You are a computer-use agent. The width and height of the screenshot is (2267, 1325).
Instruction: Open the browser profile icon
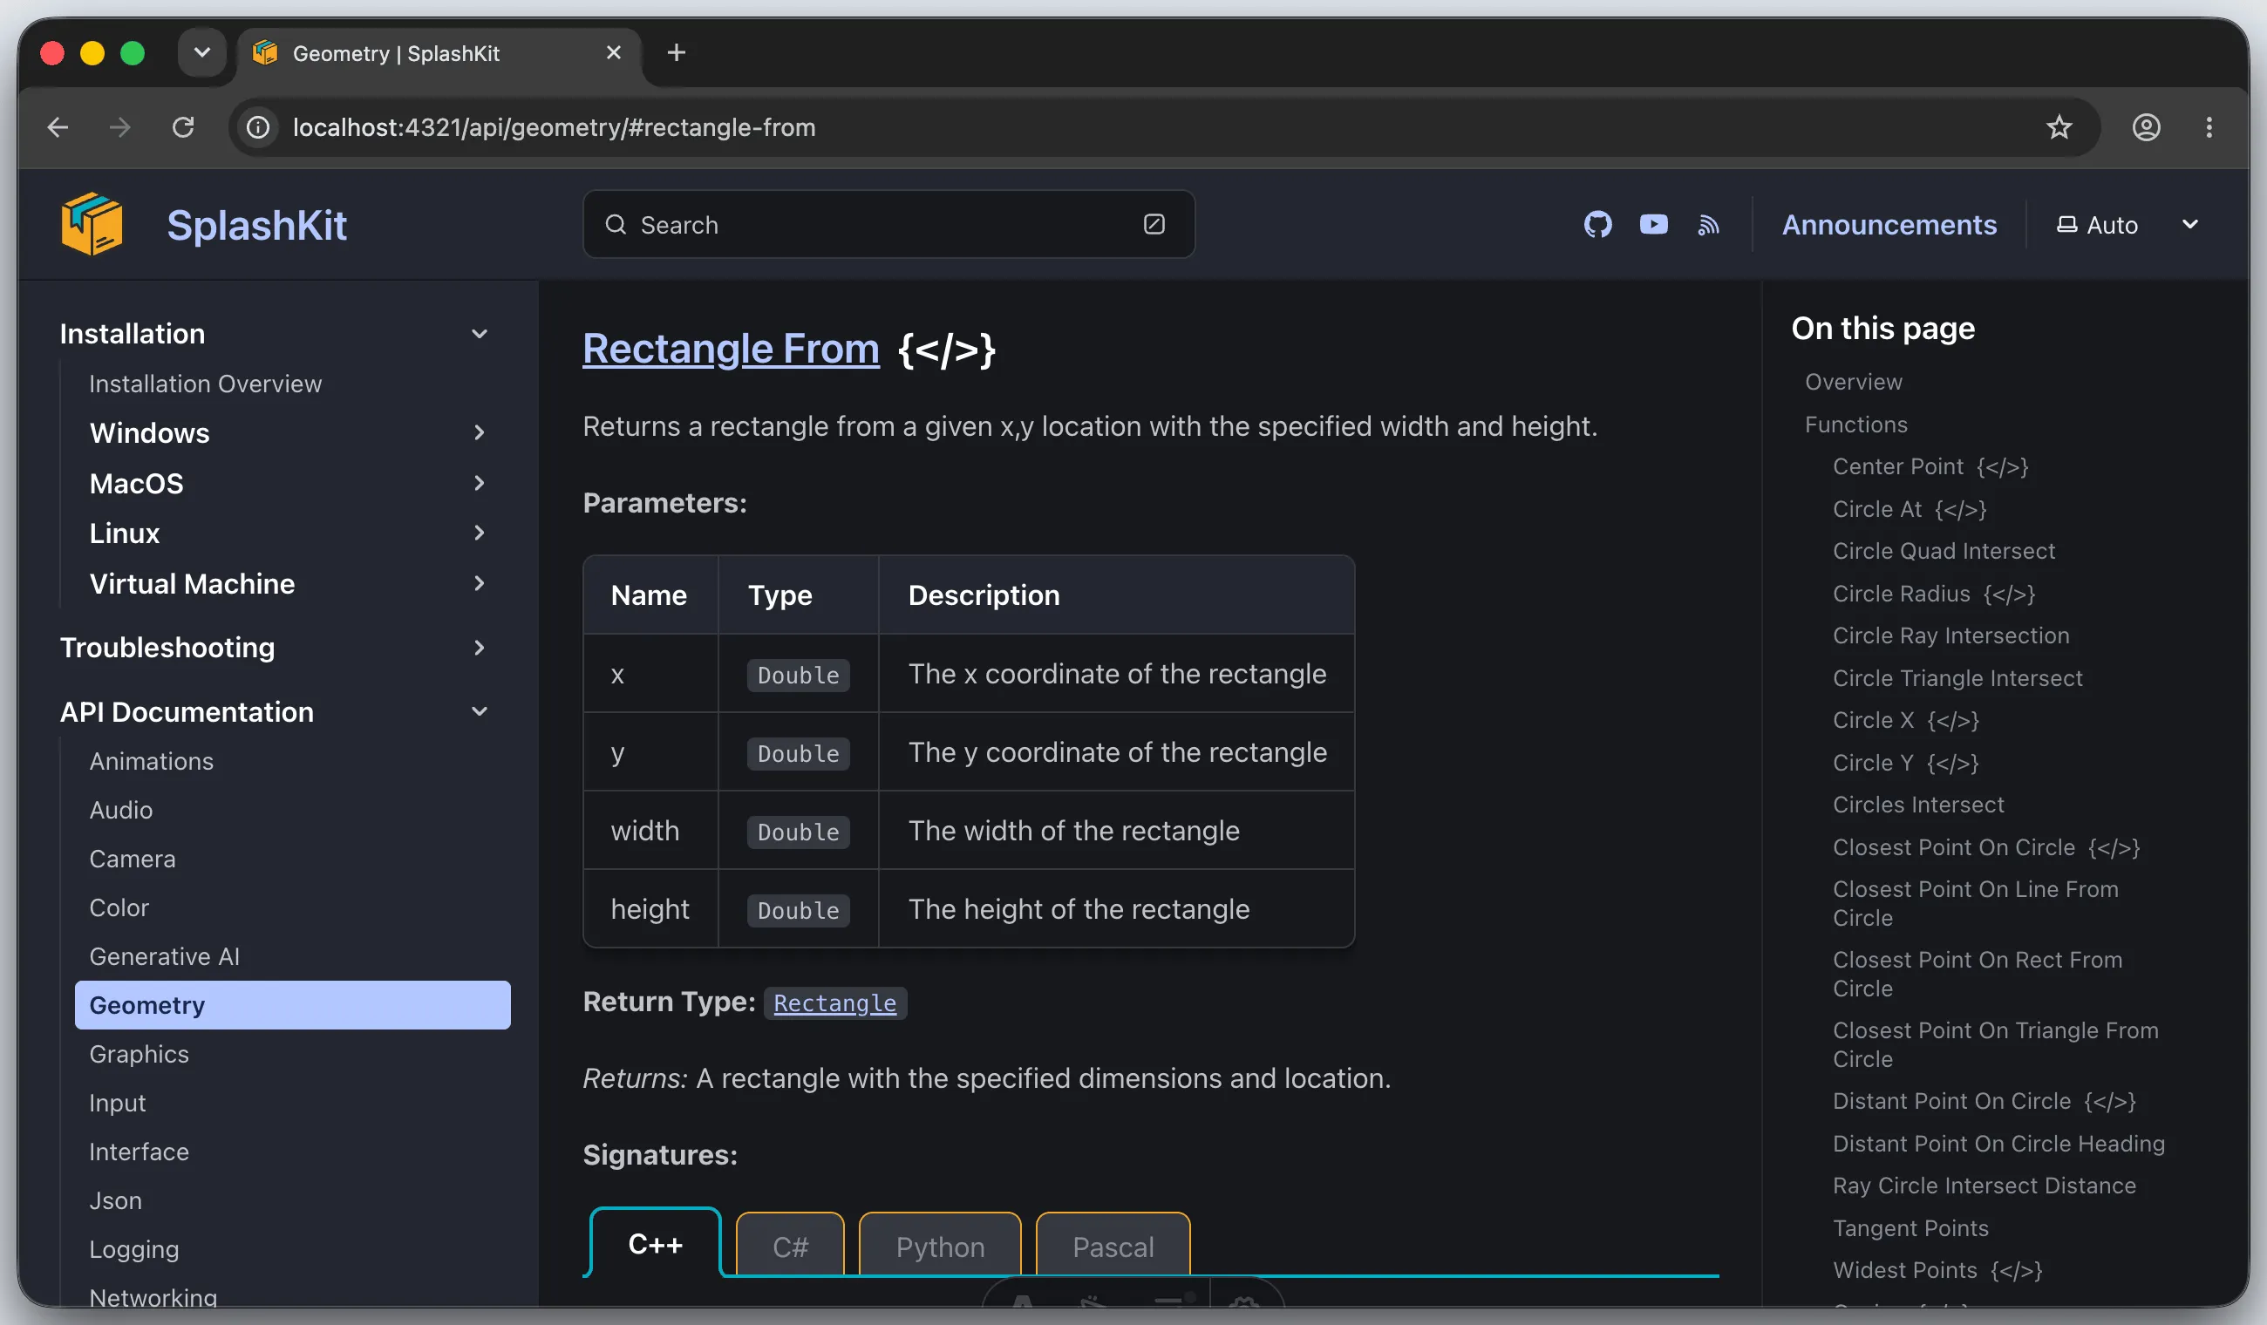click(x=2147, y=128)
